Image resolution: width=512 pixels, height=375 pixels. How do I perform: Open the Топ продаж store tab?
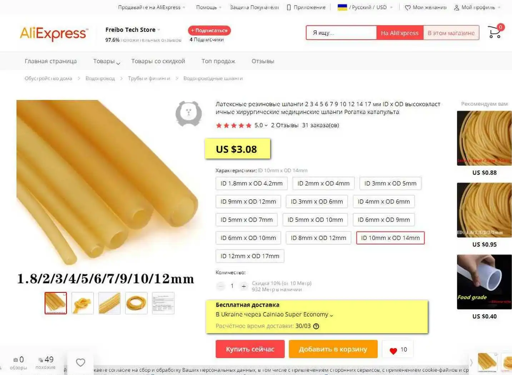pyautogui.click(x=218, y=61)
